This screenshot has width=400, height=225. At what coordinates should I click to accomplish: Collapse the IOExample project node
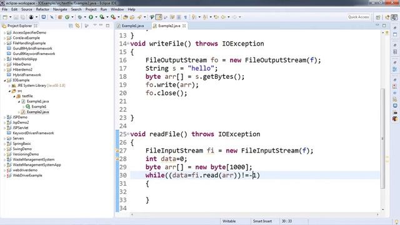pos(4,81)
